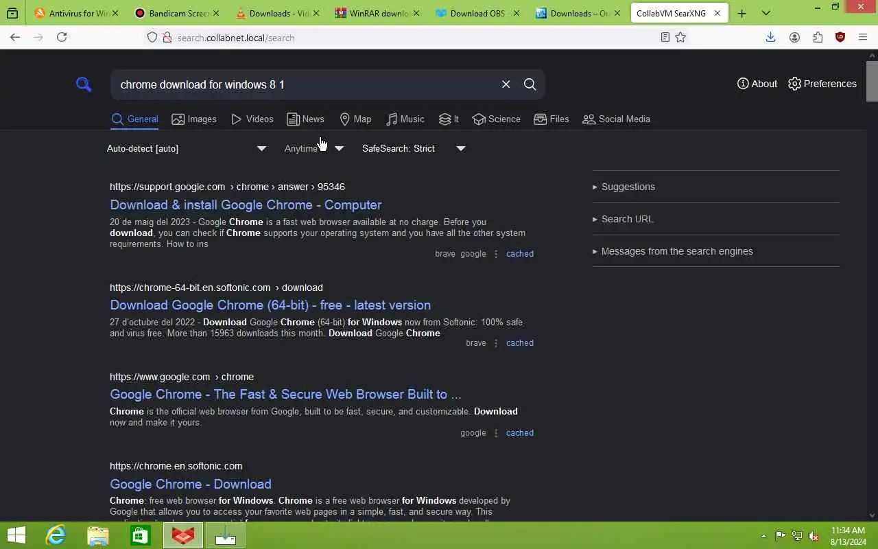Screen dimensions: 878x549
Task: Click the site connection info icon
Action: 167,38
